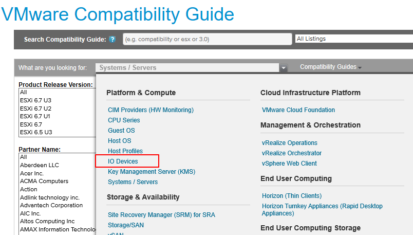Focus the Search Compatibility Guide input field
The image size is (413, 235).
pyautogui.click(x=208, y=39)
